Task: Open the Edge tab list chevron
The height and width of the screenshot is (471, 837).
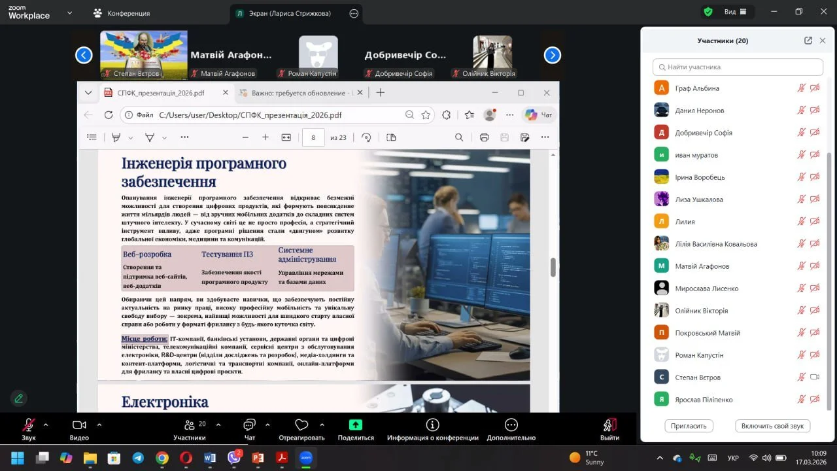Action: 88,93
